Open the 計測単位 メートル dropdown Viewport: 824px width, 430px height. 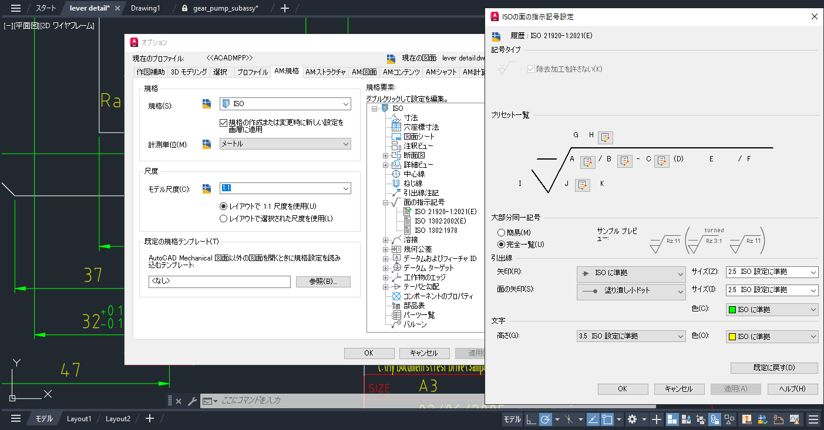point(285,144)
